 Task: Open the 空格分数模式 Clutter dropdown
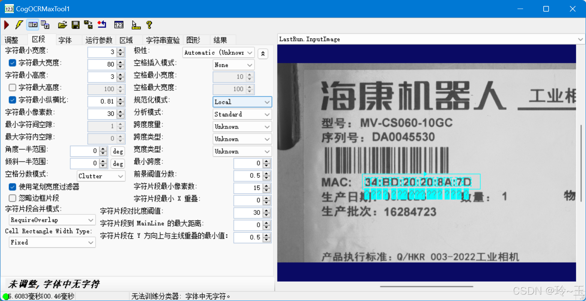pyautogui.click(x=101, y=176)
